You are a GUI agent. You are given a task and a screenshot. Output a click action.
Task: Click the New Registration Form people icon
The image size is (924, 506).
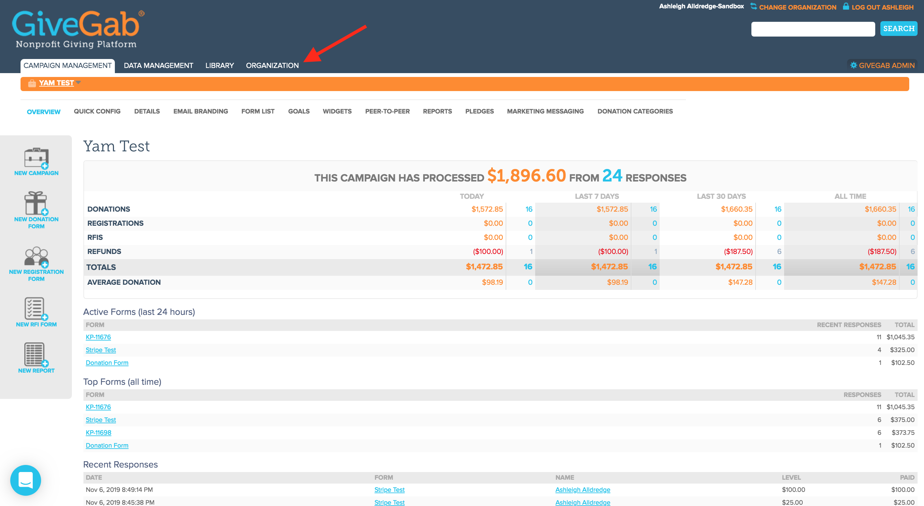(36, 257)
